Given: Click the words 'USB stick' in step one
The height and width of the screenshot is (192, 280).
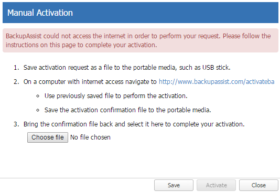Looking at the screenshot, I should [216, 68].
